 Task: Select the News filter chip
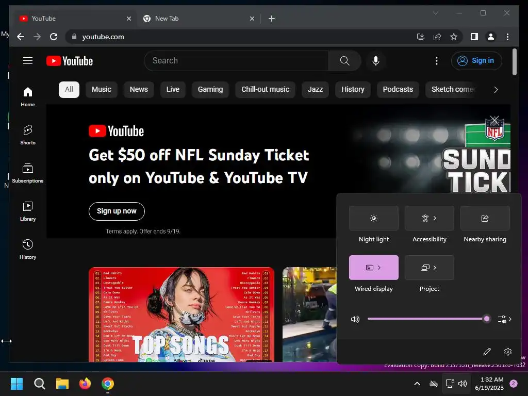pyautogui.click(x=139, y=90)
